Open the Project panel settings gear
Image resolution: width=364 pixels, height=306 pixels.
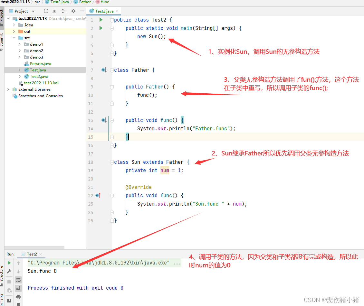pos(73,11)
